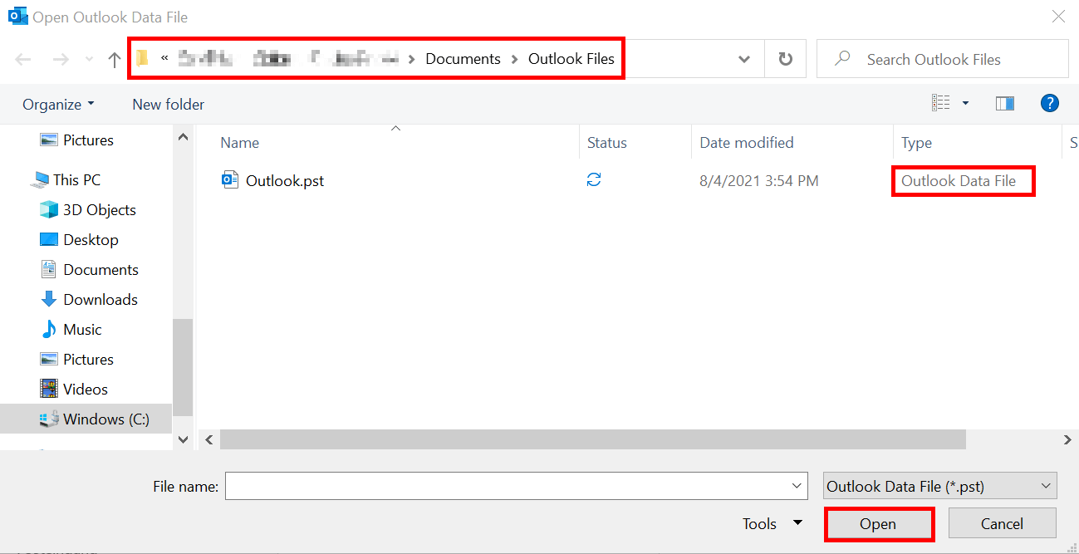This screenshot has height=554, width=1079.
Task: Click the search magnifier in Search Outlook Files
Action: (841, 58)
